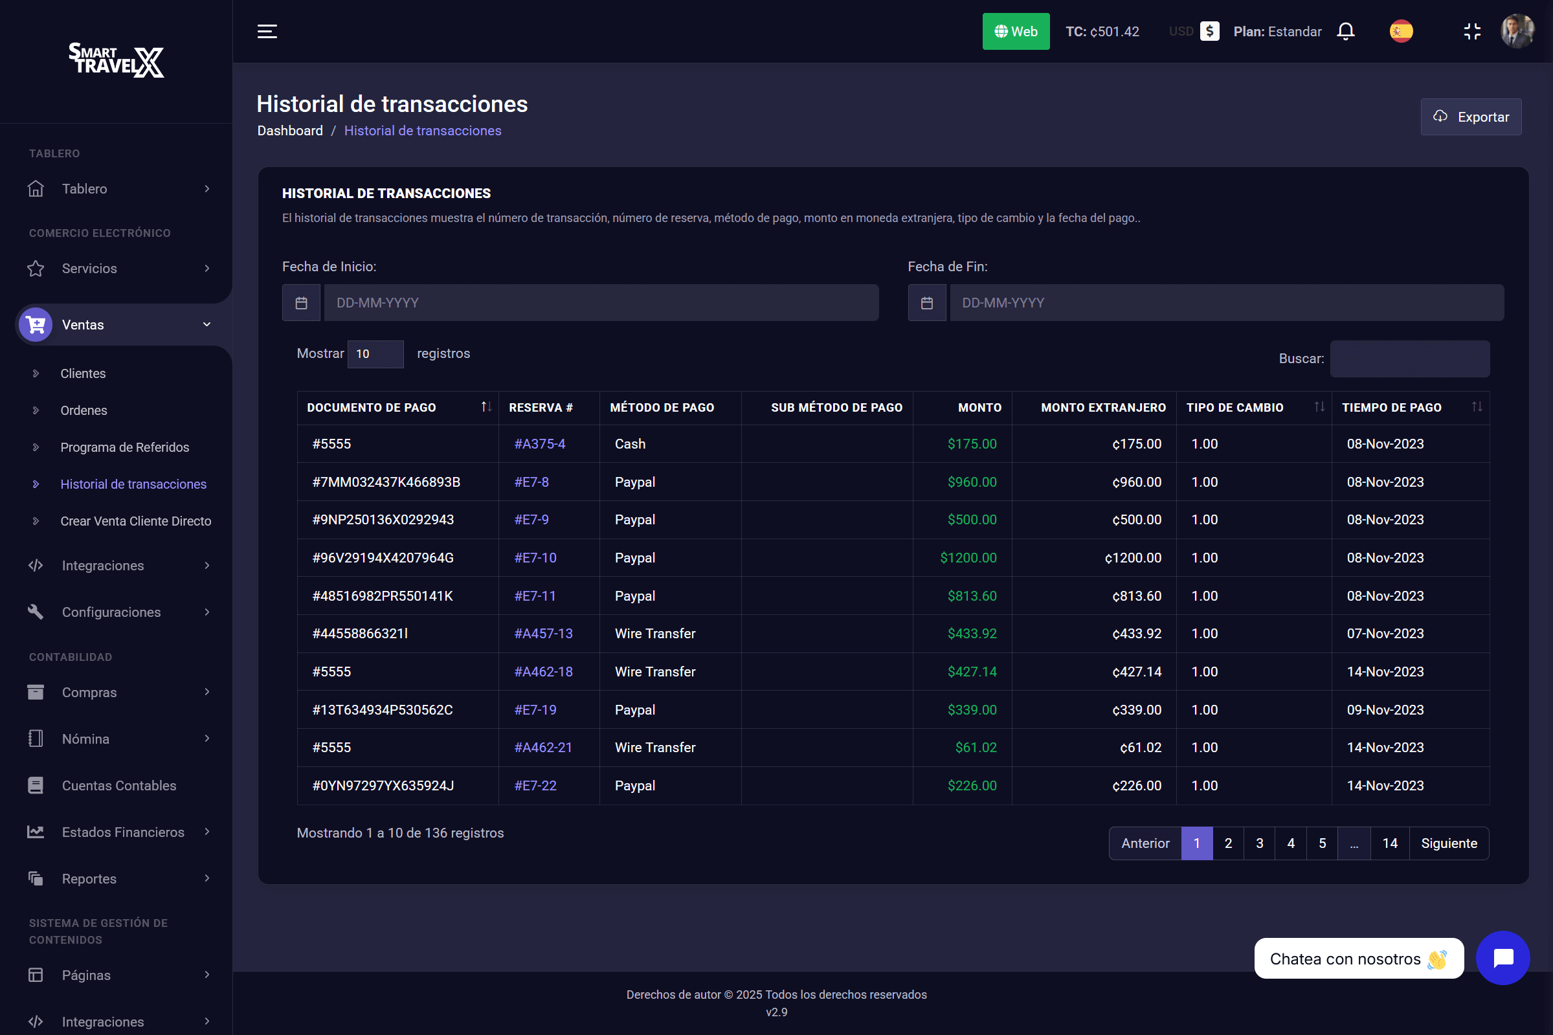Click the Spanish flag language icon
1553x1035 pixels.
1400,31
